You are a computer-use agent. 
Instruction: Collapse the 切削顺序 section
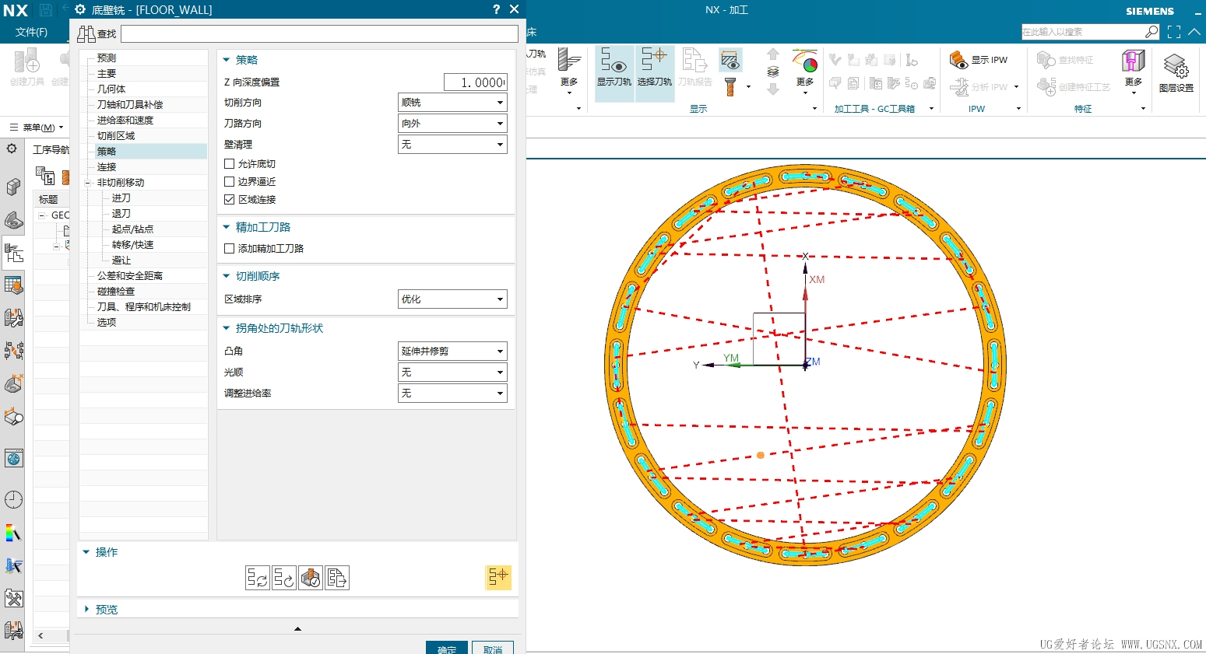point(251,276)
